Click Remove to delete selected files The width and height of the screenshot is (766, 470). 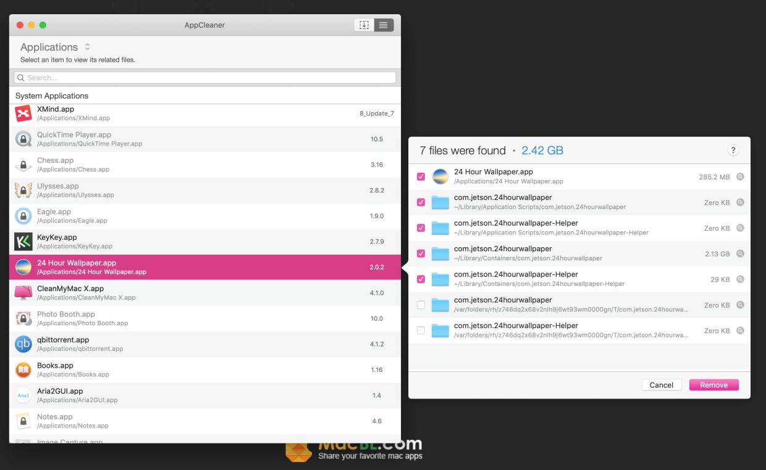click(714, 385)
